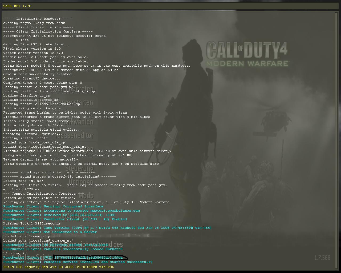
Task: Click 'Loading fastfile code_post_gfx_mp' line
Action: [x=38, y=87]
